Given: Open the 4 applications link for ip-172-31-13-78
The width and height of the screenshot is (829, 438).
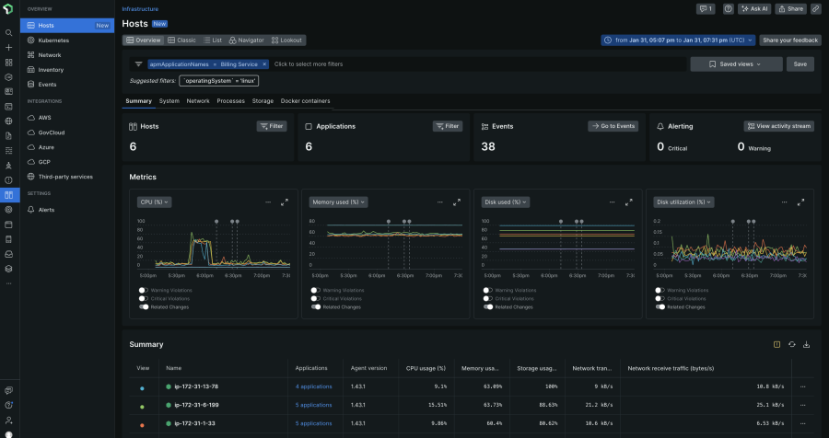Looking at the screenshot, I should 313,387.
